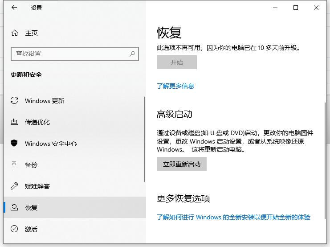Click the 恢复 sidebar icon
This screenshot has height=247, width=330.
click(14, 207)
